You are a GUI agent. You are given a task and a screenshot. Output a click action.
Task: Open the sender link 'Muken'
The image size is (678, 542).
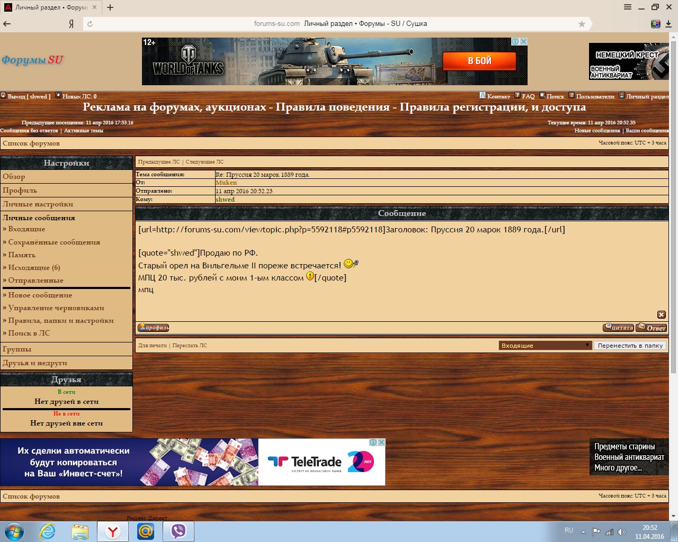tap(226, 183)
